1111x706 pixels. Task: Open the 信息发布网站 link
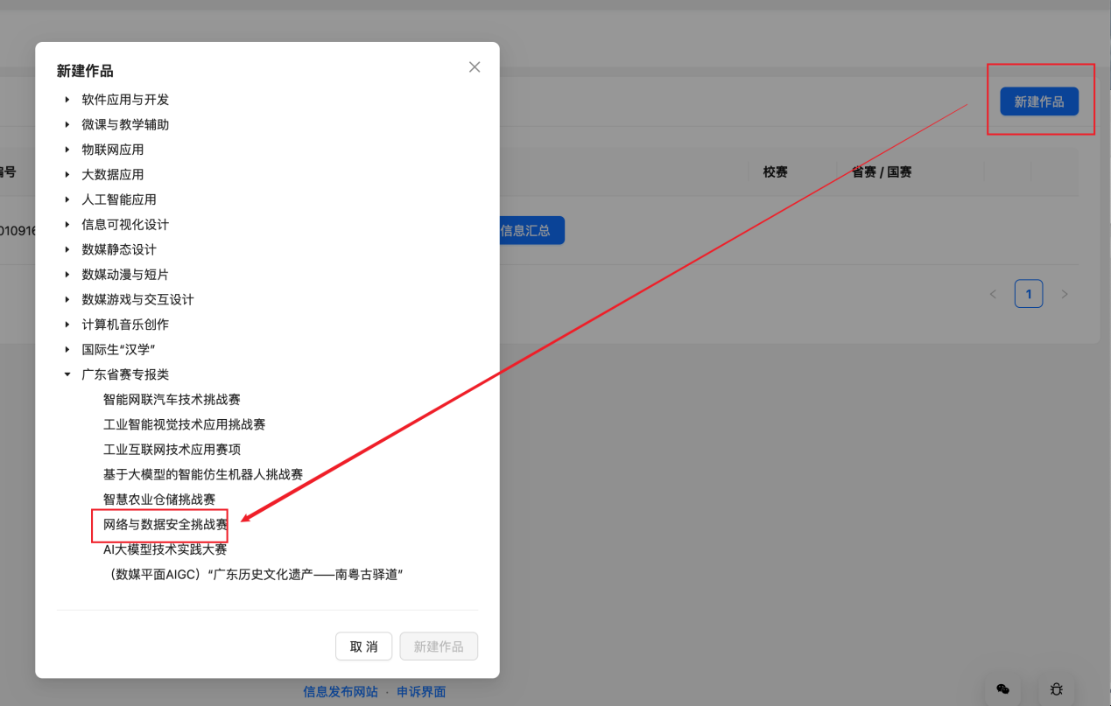point(341,692)
